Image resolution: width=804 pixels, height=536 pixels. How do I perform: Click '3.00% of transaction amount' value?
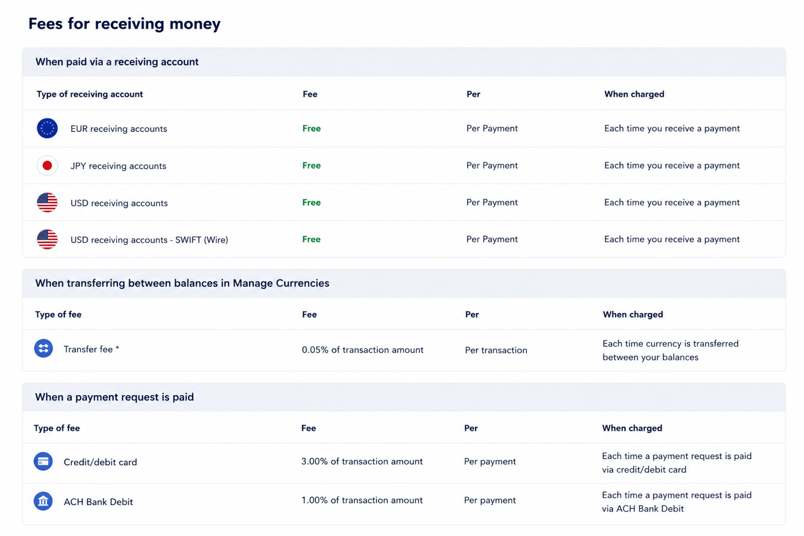pos(362,461)
